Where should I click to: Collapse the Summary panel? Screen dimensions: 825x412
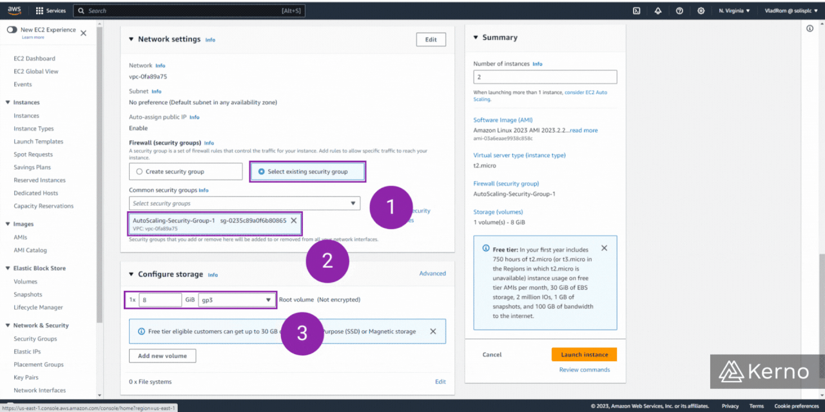point(476,37)
